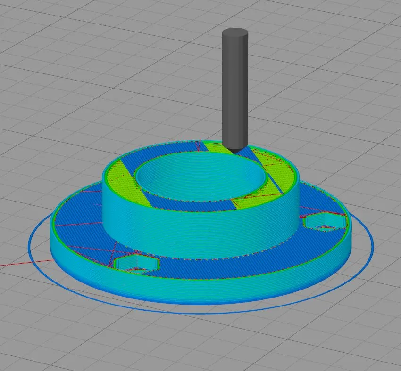The height and width of the screenshot is (371, 401).
Task: Click the central circular bore of the part
Action: click(200, 177)
